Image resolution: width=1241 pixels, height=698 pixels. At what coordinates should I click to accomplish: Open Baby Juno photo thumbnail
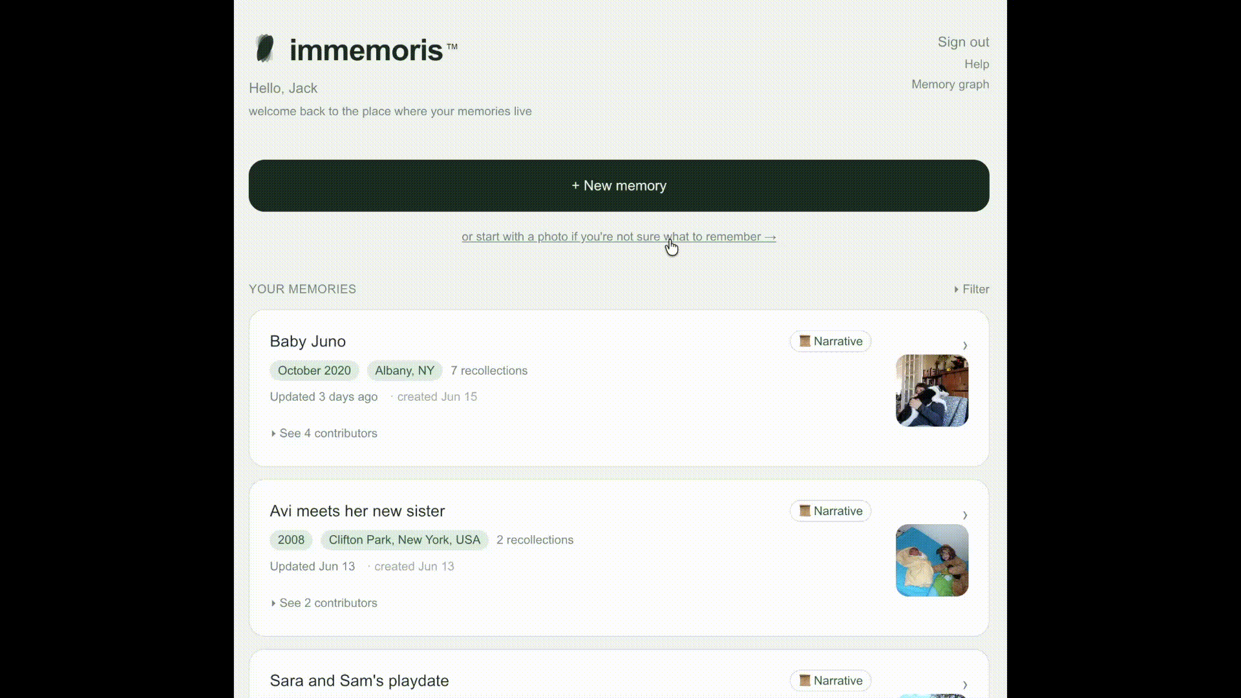tap(932, 390)
